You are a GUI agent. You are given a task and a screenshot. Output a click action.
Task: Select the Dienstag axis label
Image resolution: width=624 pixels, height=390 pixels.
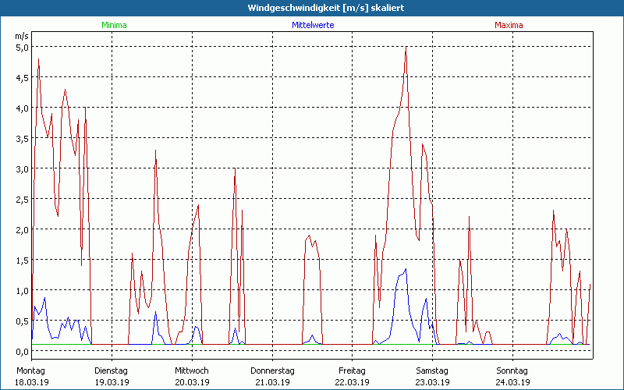112,370
